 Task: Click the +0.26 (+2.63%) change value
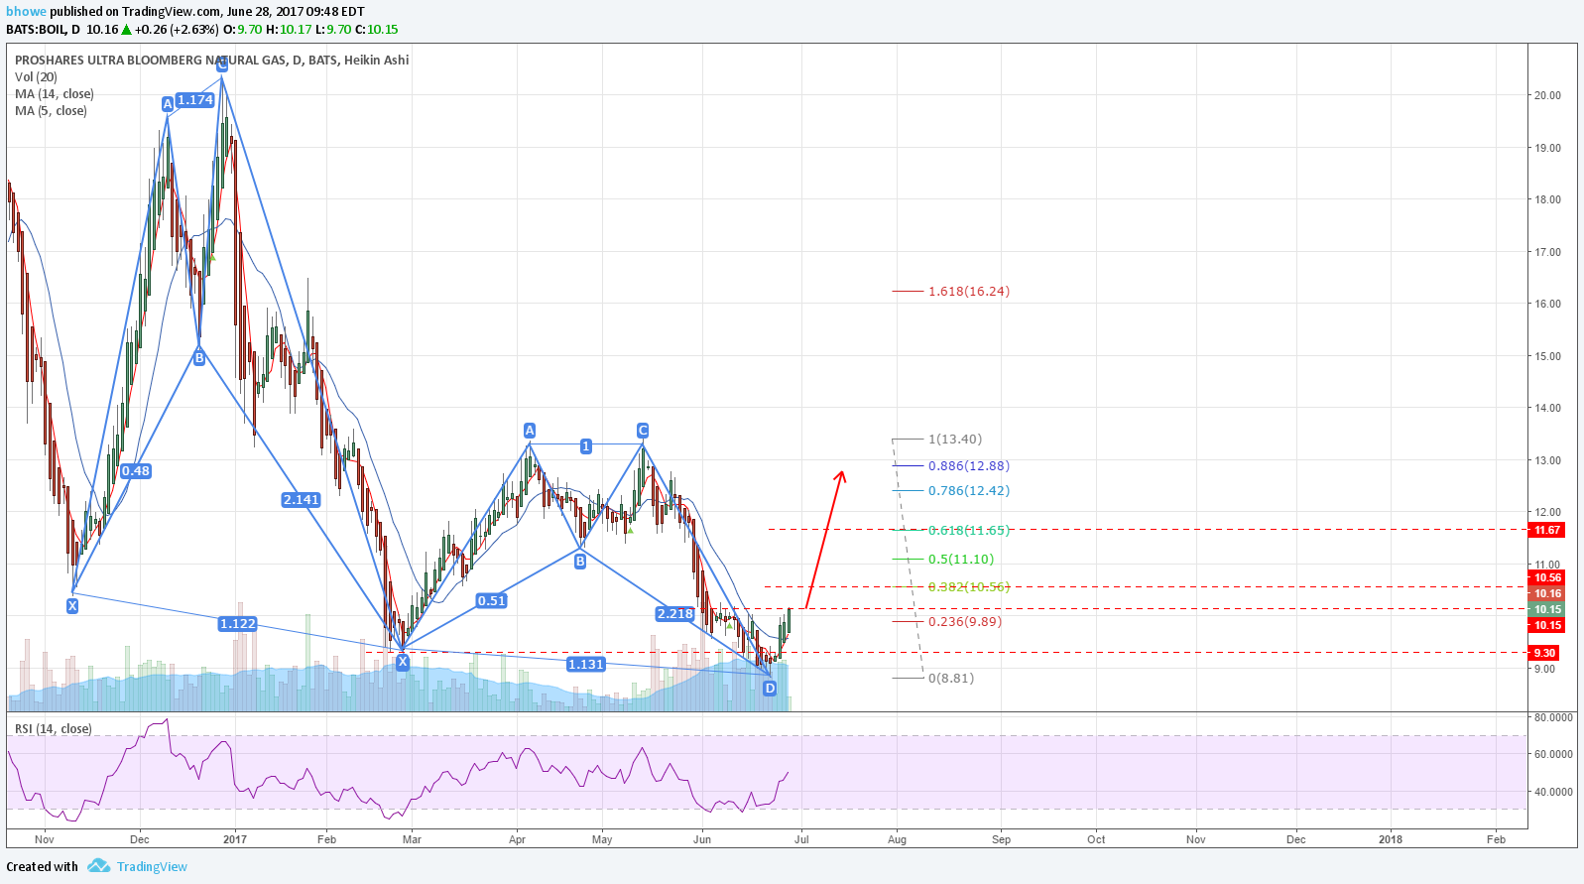pos(177,30)
